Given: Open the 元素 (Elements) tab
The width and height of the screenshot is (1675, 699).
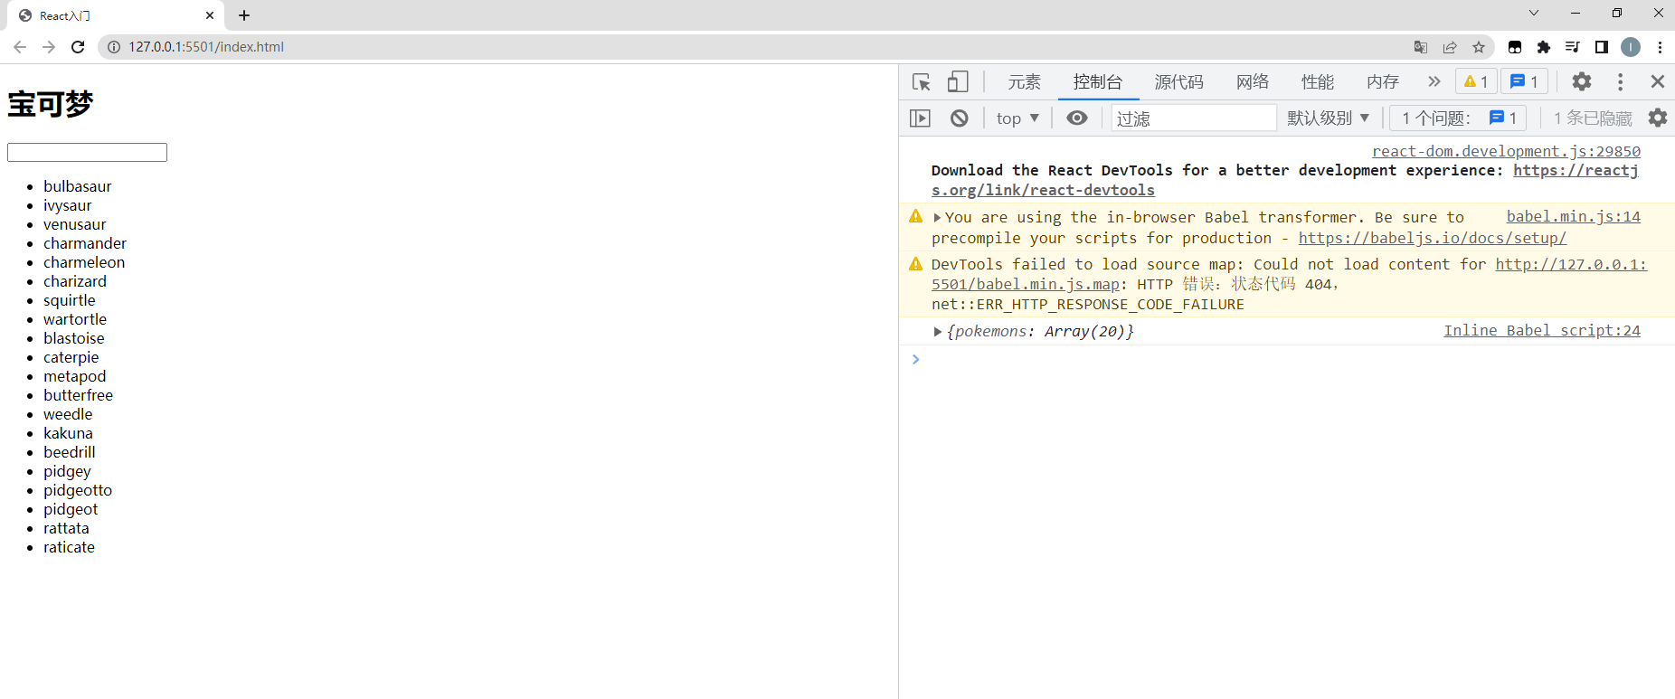Looking at the screenshot, I should 1025,82.
